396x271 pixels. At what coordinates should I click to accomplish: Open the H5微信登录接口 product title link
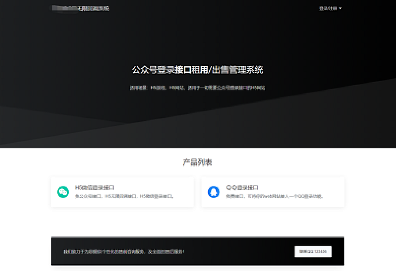(x=93, y=186)
